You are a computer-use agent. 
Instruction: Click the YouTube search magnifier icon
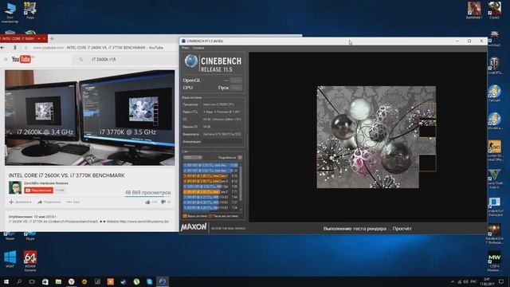tap(80, 60)
